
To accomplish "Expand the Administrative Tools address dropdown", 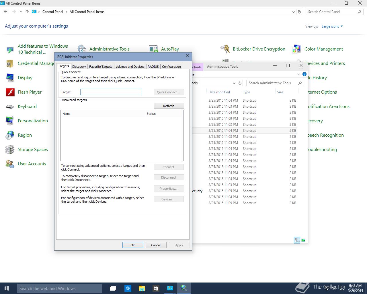I will [x=234, y=83].
